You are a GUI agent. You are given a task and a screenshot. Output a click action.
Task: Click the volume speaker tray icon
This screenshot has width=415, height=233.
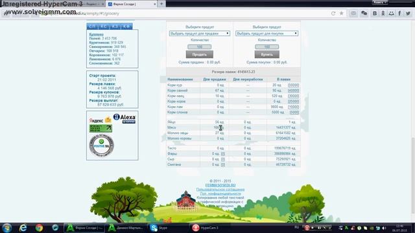pyautogui.click(x=384, y=228)
